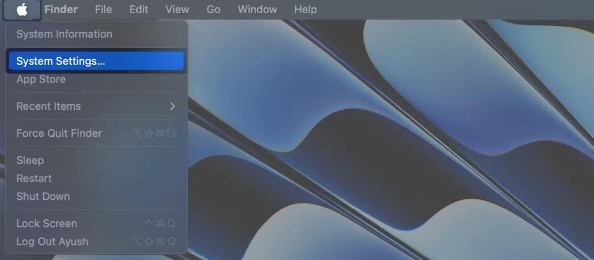Viewport: 594px width, 260px height.
Task: Select Log Out Ayush
Action: 52,241
